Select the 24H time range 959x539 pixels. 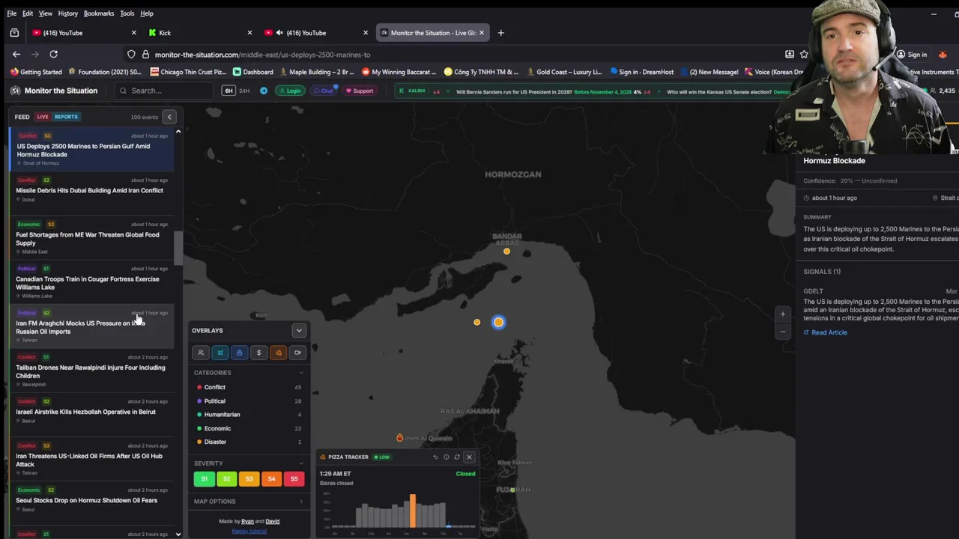(244, 91)
